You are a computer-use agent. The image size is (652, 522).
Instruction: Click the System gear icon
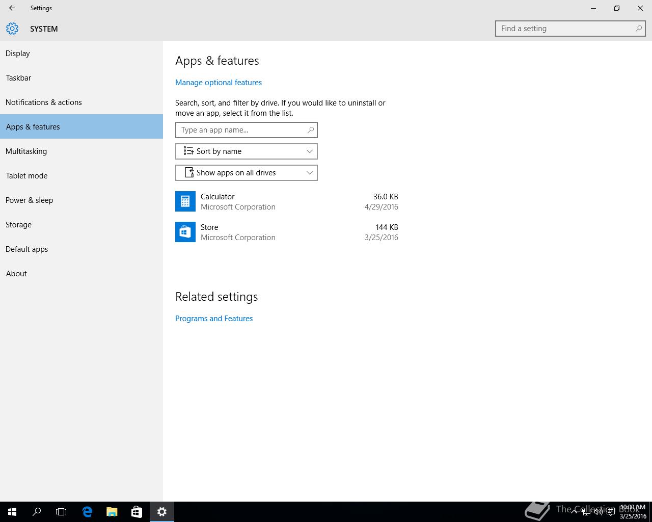12,29
